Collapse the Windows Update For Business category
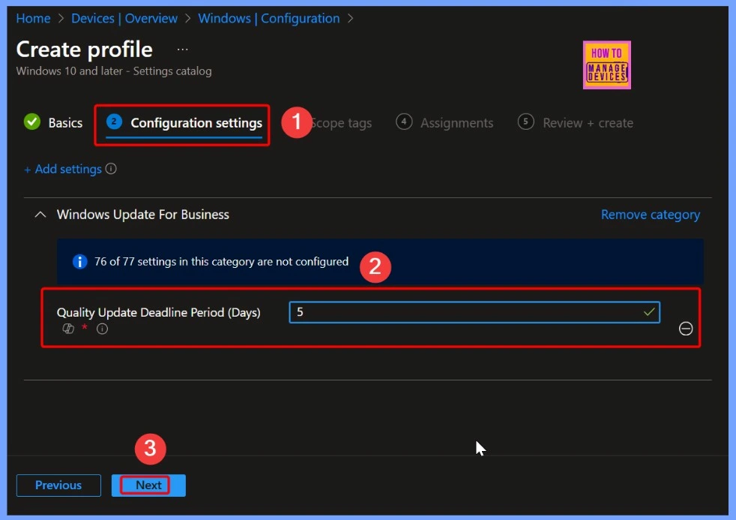 pos(40,215)
